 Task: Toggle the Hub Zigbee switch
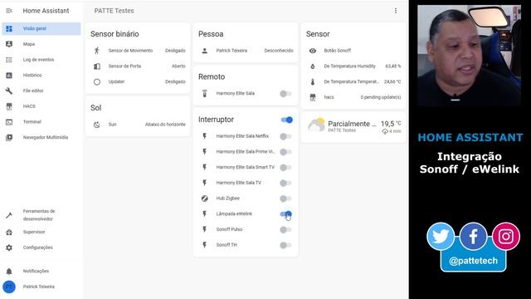(285, 199)
